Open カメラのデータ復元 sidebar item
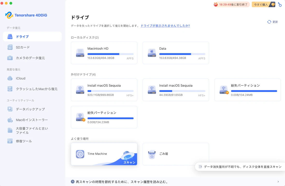Image resolution: width=285 pixels, height=186 pixels. (32, 58)
